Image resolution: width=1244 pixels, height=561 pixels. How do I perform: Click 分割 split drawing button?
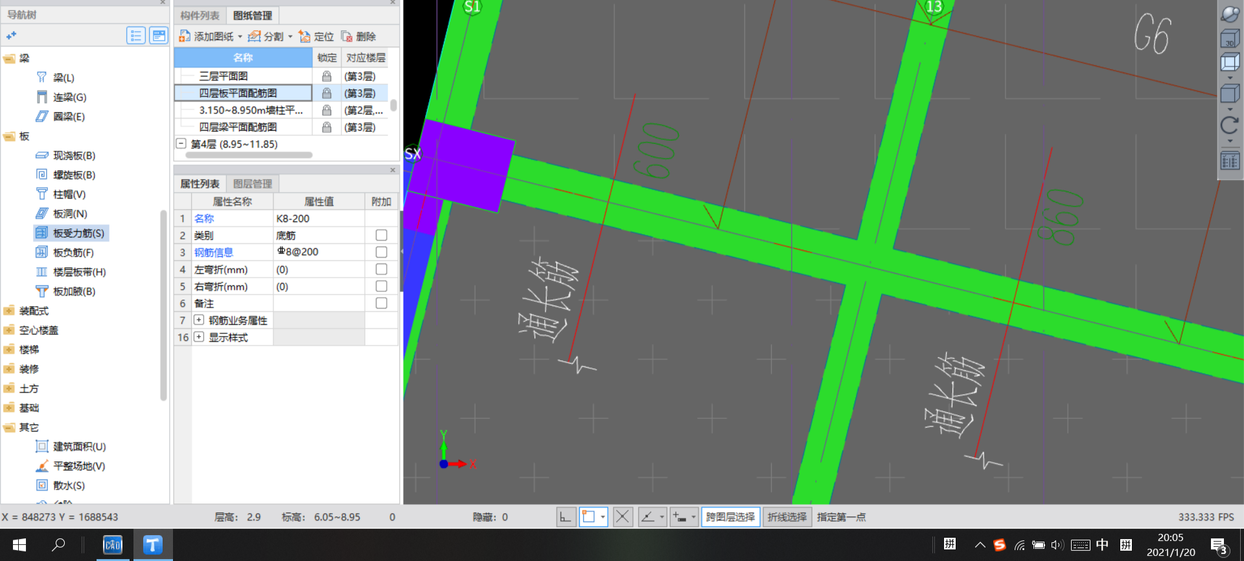pyautogui.click(x=266, y=36)
